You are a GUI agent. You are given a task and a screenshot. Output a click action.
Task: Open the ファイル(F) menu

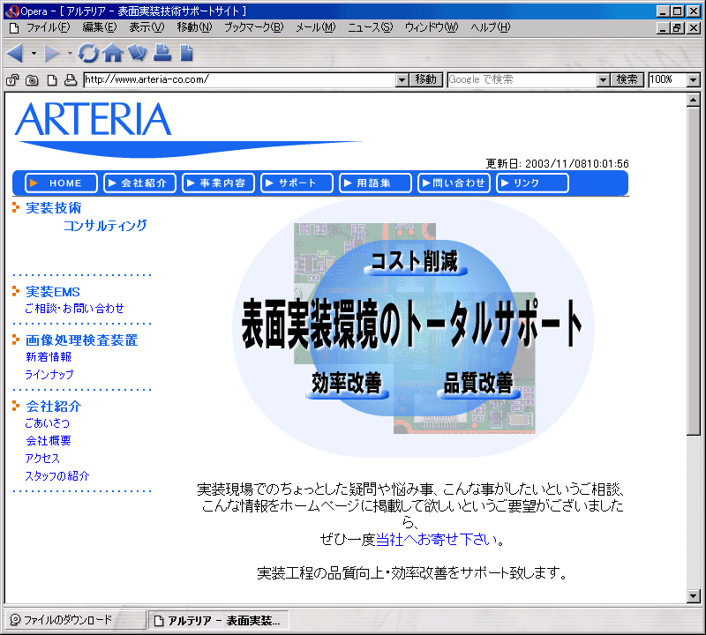point(49,27)
